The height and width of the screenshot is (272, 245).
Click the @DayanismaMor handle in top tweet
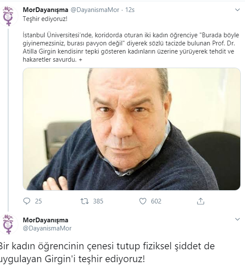[95, 10]
